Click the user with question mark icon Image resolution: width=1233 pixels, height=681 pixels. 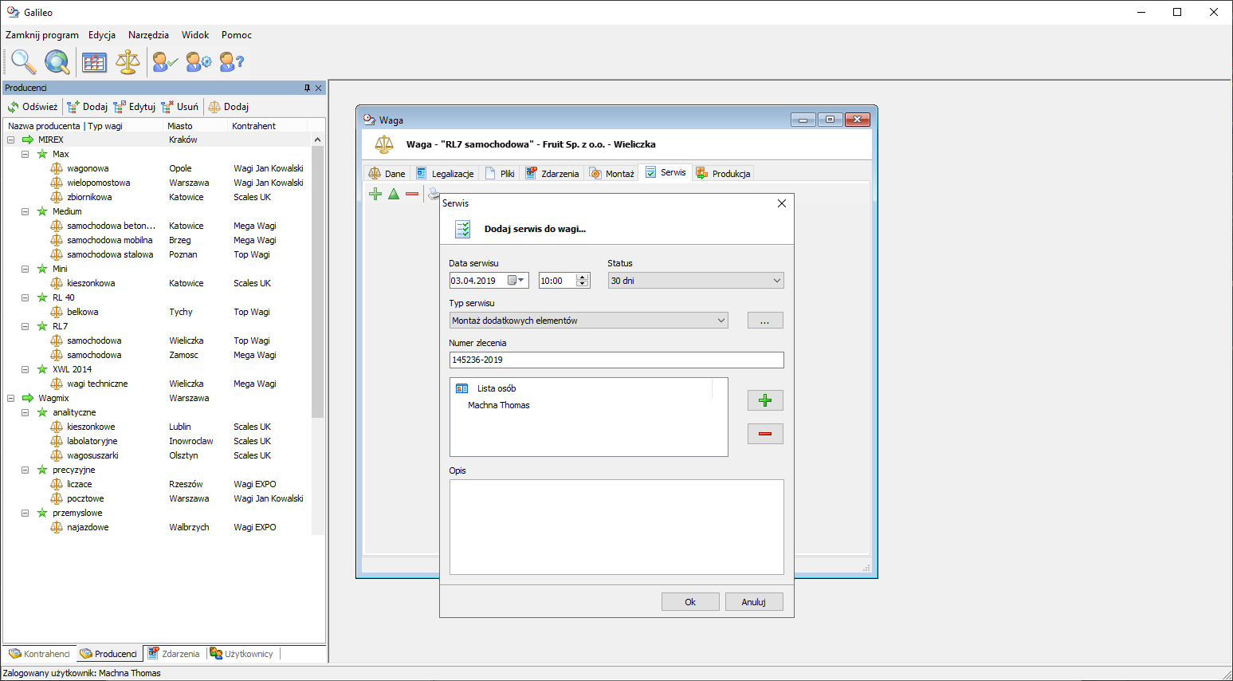click(x=231, y=61)
